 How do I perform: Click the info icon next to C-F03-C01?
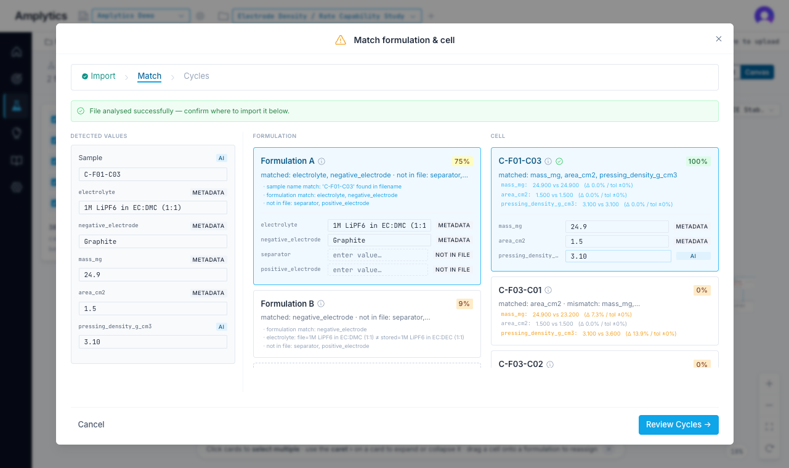[x=548, y=290]
